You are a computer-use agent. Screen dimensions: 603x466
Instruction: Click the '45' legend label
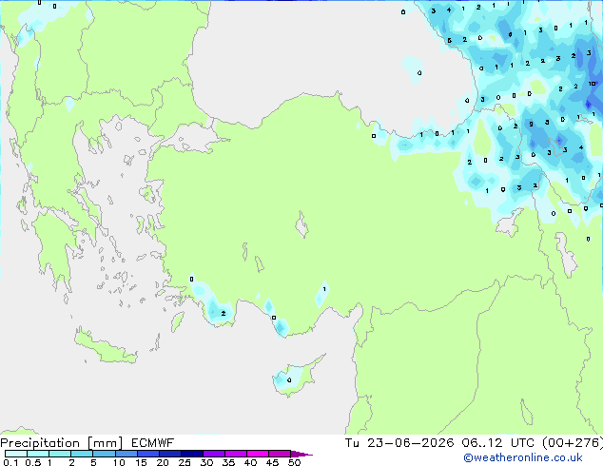point(272,462)
